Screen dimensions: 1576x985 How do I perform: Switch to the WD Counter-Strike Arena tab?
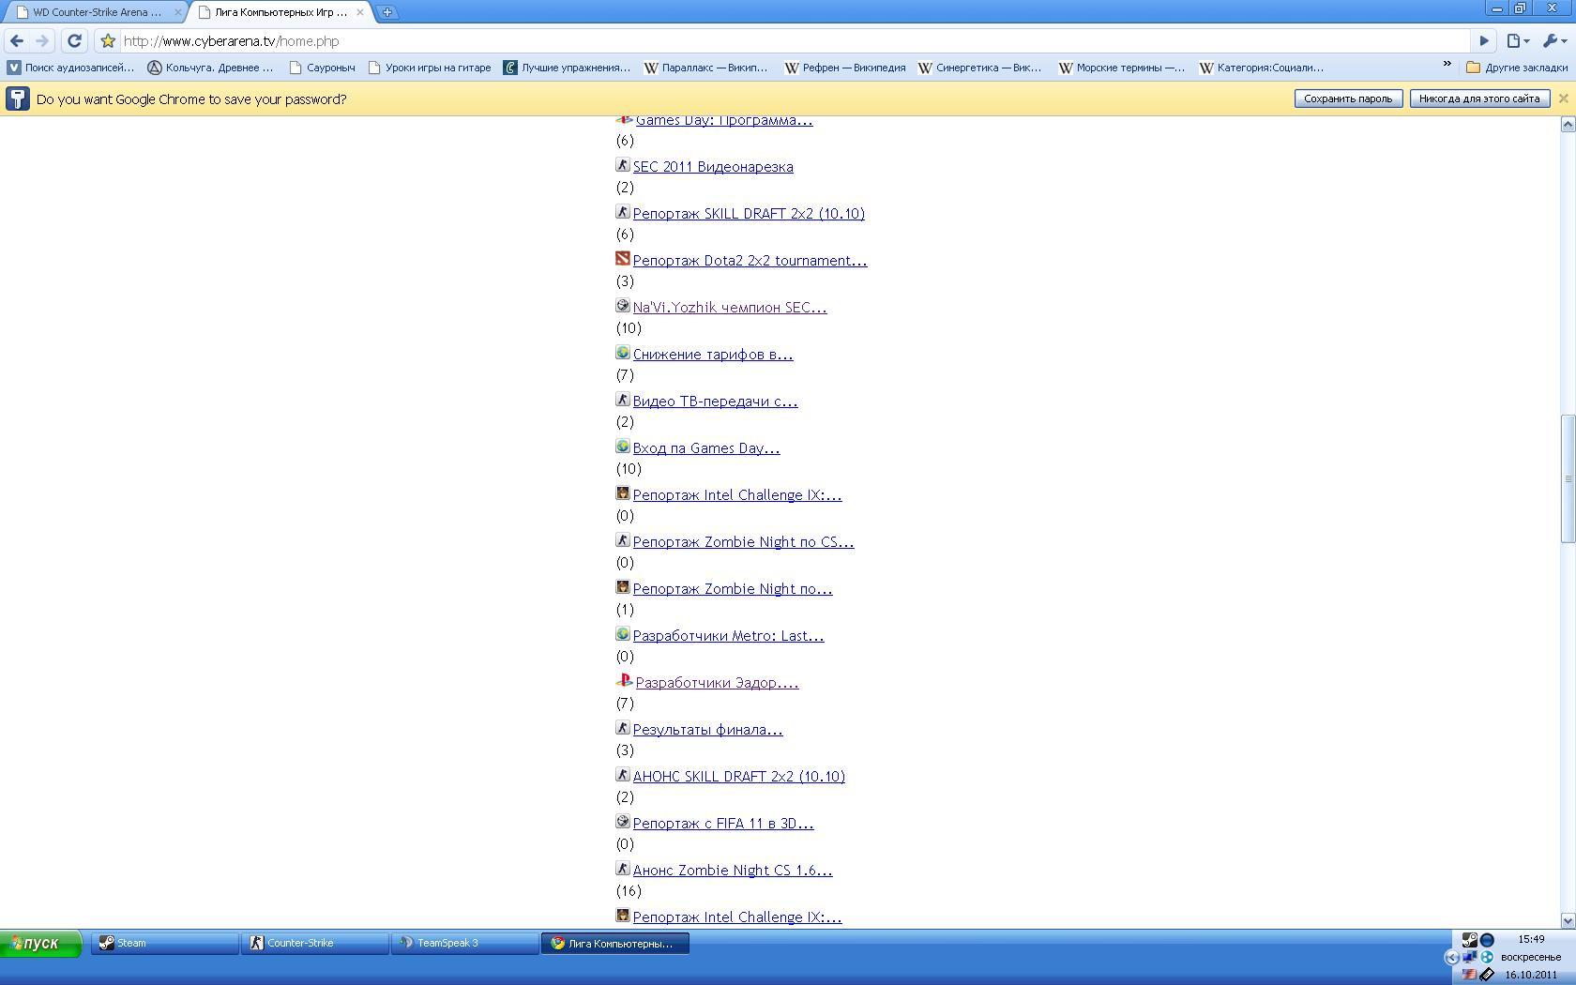pyautogui.click(x=96, y=12)
